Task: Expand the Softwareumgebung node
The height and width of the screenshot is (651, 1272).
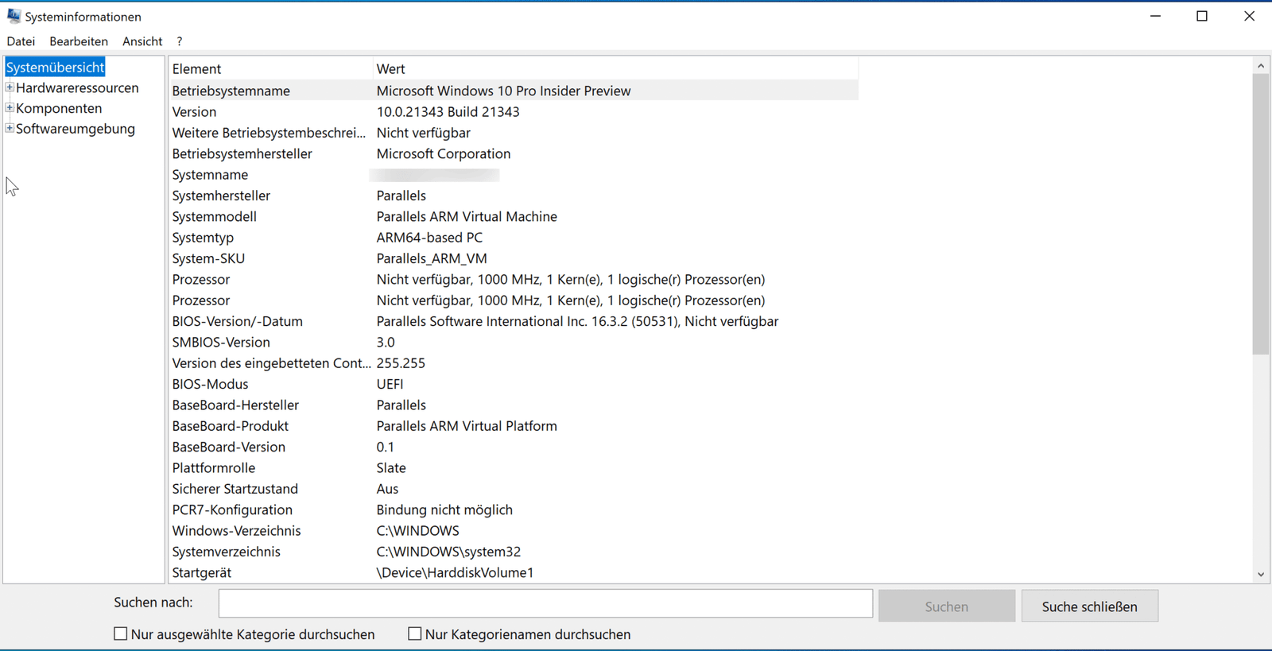Action: (10, 128)
